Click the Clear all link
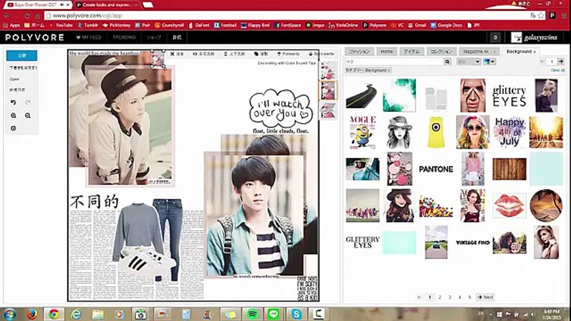Image resolution: width=571 pixels, height=321 pixels. click(x=558, y=70)
